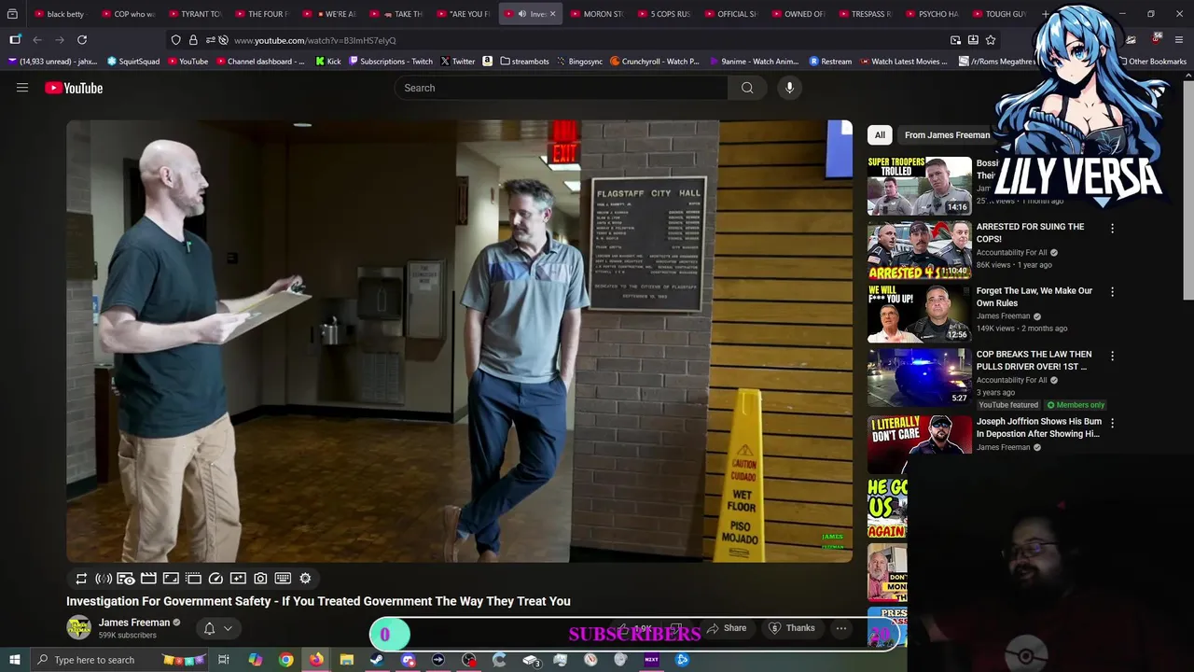Open the Windows Start menu
Viewport: 1194px width, 672px height.
tap(14, 660)
